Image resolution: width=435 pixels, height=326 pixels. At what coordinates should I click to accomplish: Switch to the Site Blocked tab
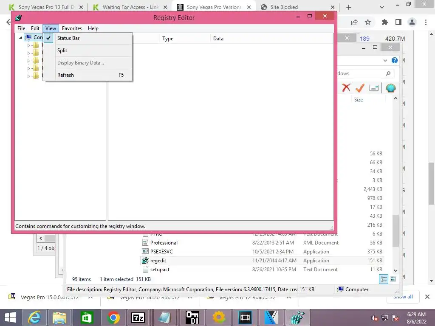coord(297,7)
